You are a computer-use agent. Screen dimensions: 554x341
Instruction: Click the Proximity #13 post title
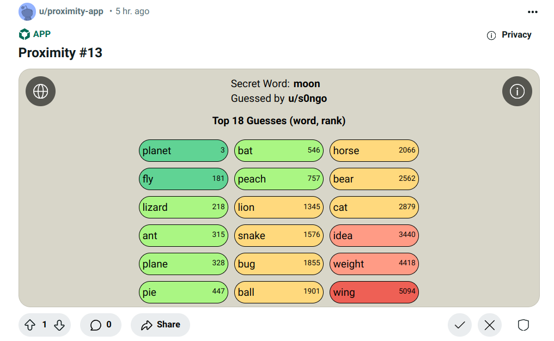(x=60, y=53)
